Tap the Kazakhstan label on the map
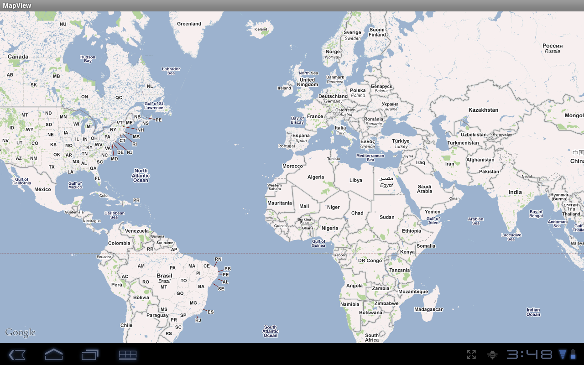This screenshot has height=365, width=584. [x=483, y=110]
